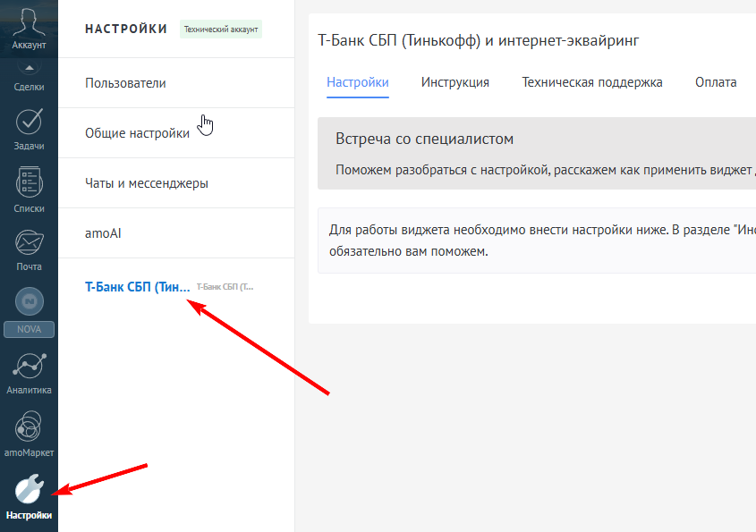Open the amoМаркет icon
Viewport: 756px width, 532px height.
(x=29, y=425)
